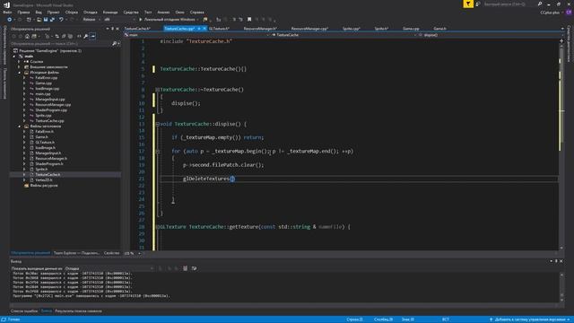Close the Solution Explorer panel
This screenshot has width=574, height=323.
click(117, 29)
